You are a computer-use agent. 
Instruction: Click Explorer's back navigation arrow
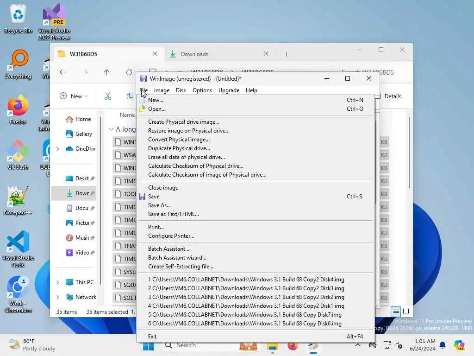(62, 72)
